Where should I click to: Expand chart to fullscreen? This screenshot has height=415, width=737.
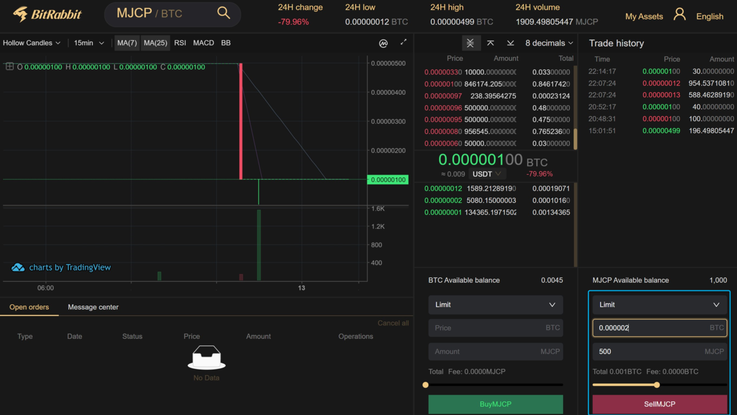[x=404, y=42]
